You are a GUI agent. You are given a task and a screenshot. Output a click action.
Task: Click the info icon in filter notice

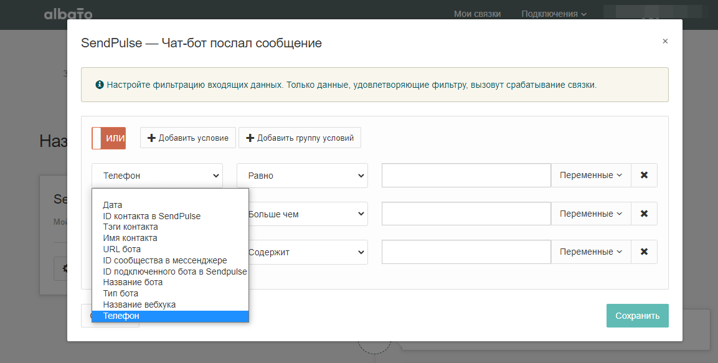100,85
